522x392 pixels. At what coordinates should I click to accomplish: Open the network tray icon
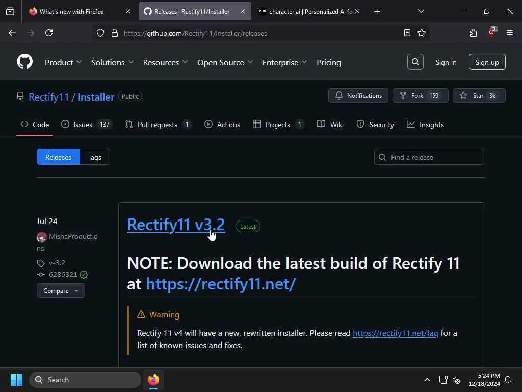point(443,380)
